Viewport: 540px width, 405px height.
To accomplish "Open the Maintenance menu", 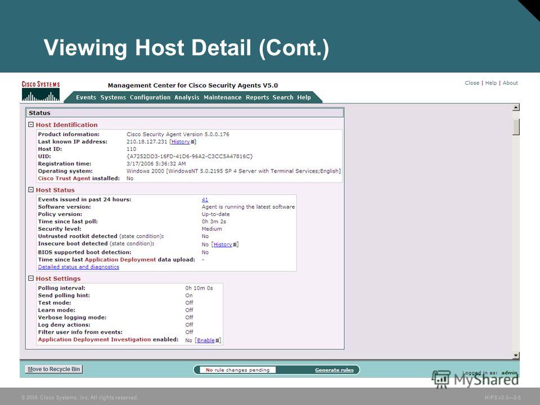I will coord(223,97).
